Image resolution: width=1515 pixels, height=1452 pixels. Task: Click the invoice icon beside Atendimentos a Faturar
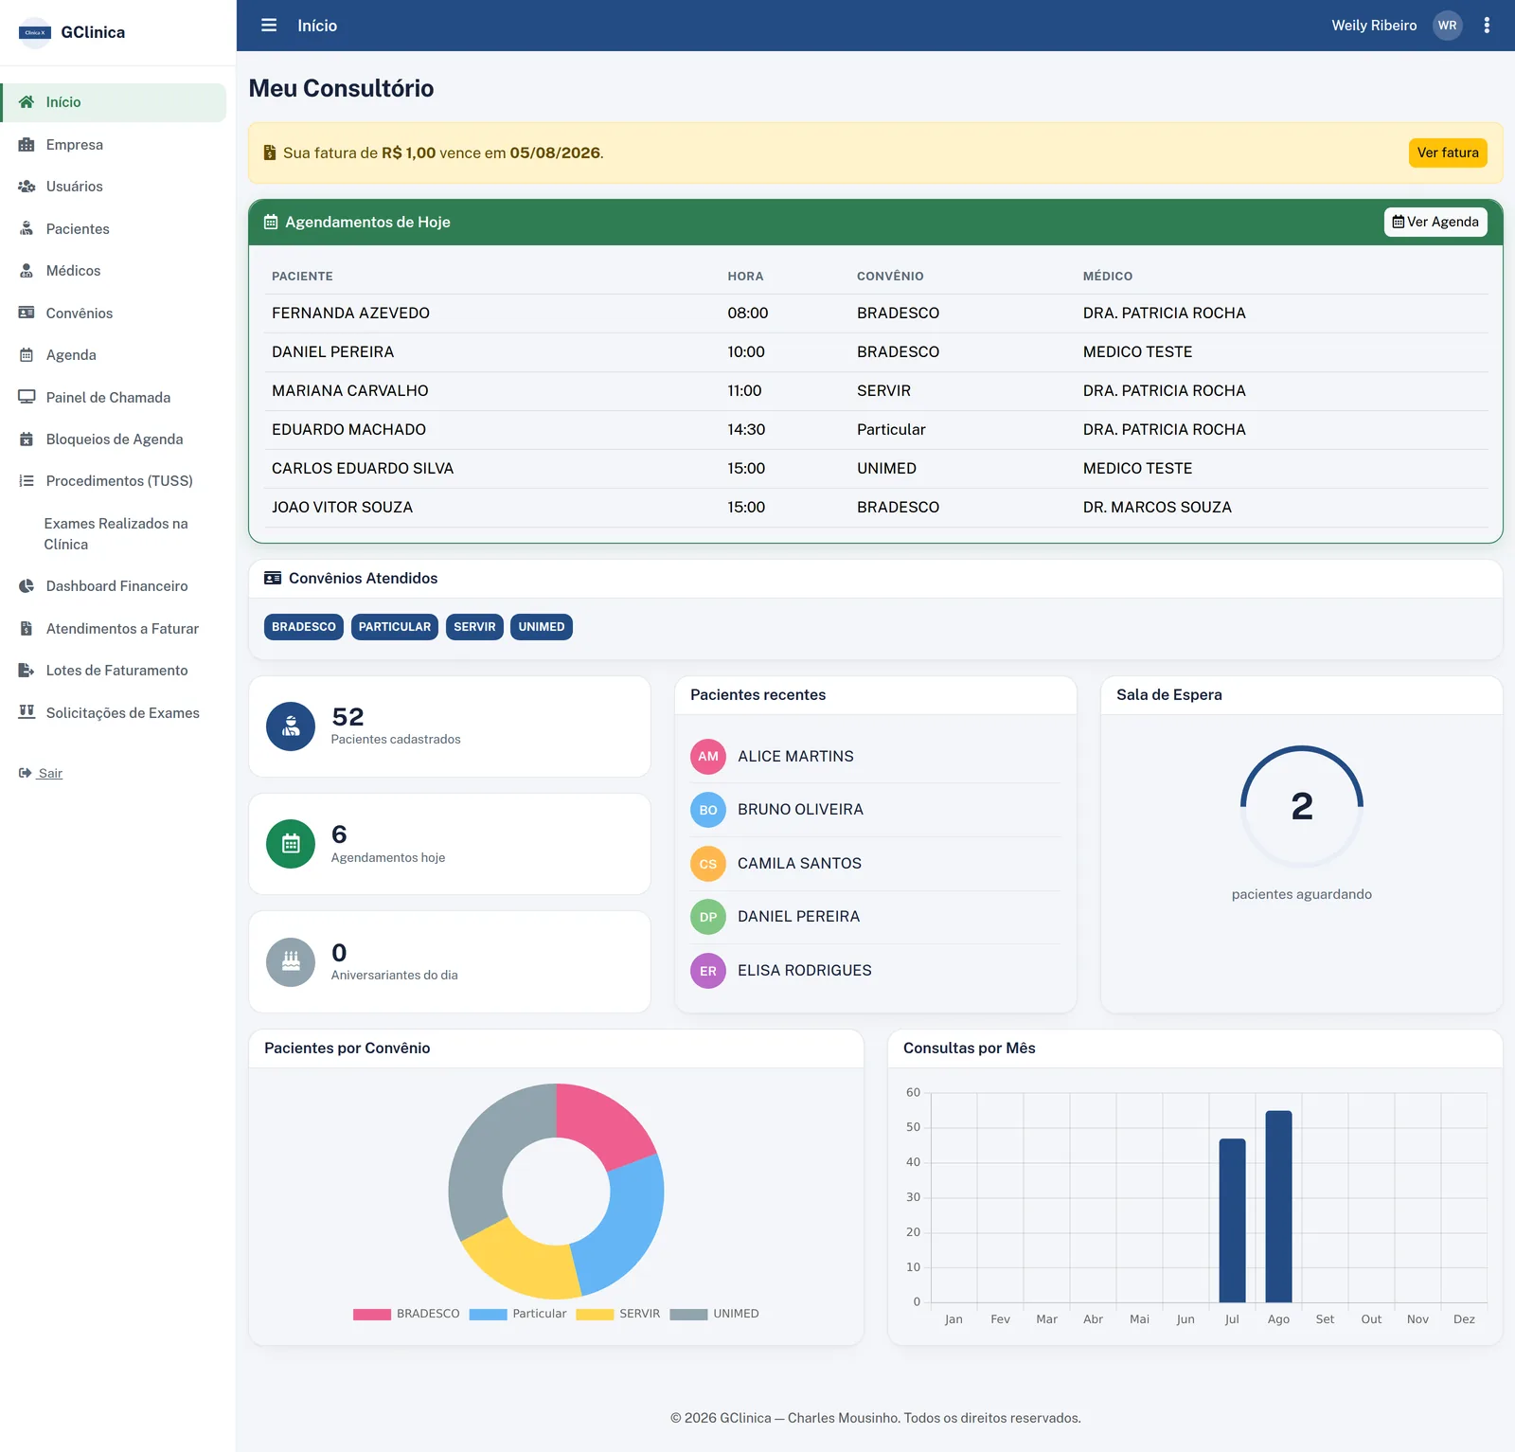[x=27, y=629]
